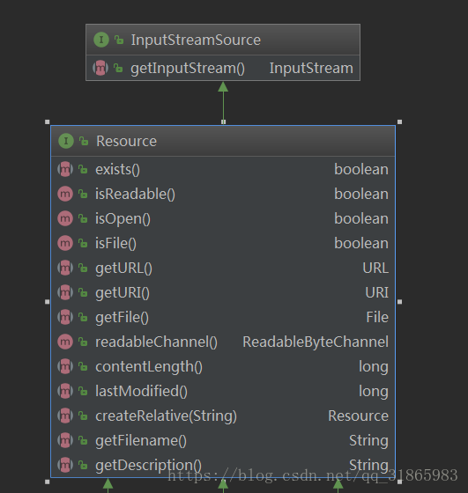Click the Resource interface icon
Image resolution: width=468 pixels, height=493 pixels.
[66, 141]
